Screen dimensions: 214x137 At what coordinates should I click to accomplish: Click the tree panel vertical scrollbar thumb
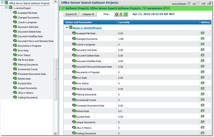[x=55, y=79]
